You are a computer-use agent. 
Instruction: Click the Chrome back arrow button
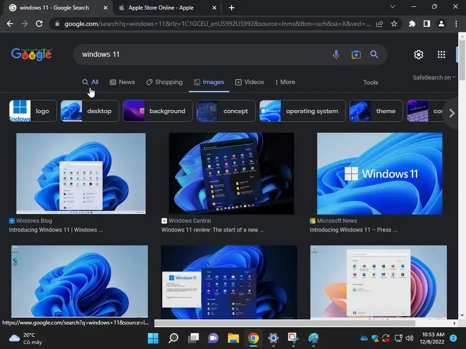point(10,24)
